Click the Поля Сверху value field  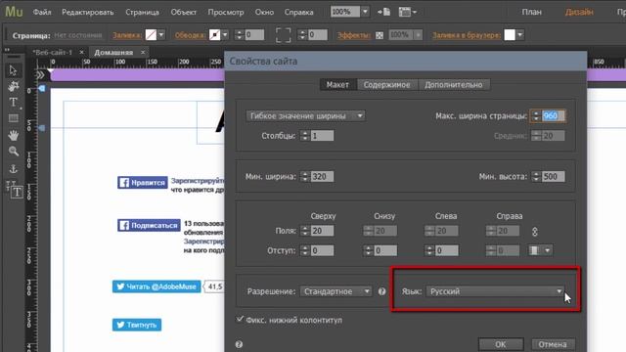[322, 231]
